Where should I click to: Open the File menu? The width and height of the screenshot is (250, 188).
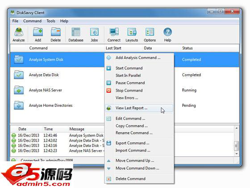15,21
